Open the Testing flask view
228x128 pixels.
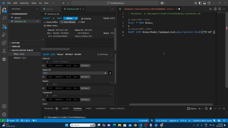tap(4, 51)
